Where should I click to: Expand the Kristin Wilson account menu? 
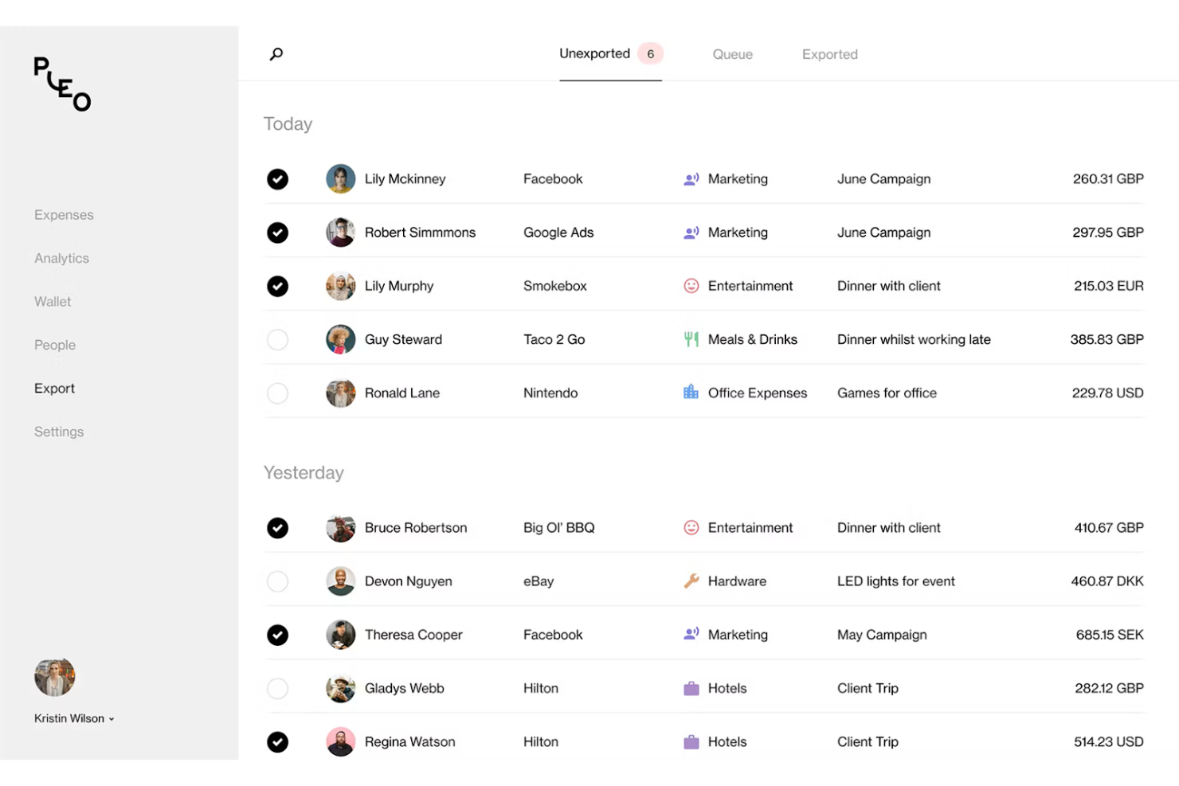point(74,718)
